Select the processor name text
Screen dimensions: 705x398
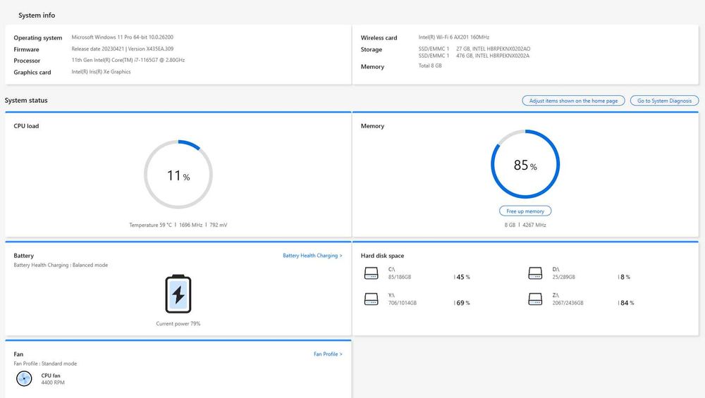pyautogui.click(x=128, y=60)
